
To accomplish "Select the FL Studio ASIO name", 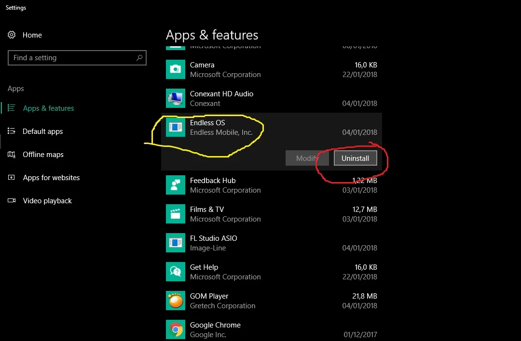I will [213, 238].
